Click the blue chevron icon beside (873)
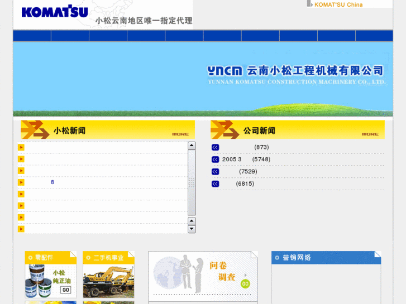Viewport: 406px width, 304px height. [215, 147]
